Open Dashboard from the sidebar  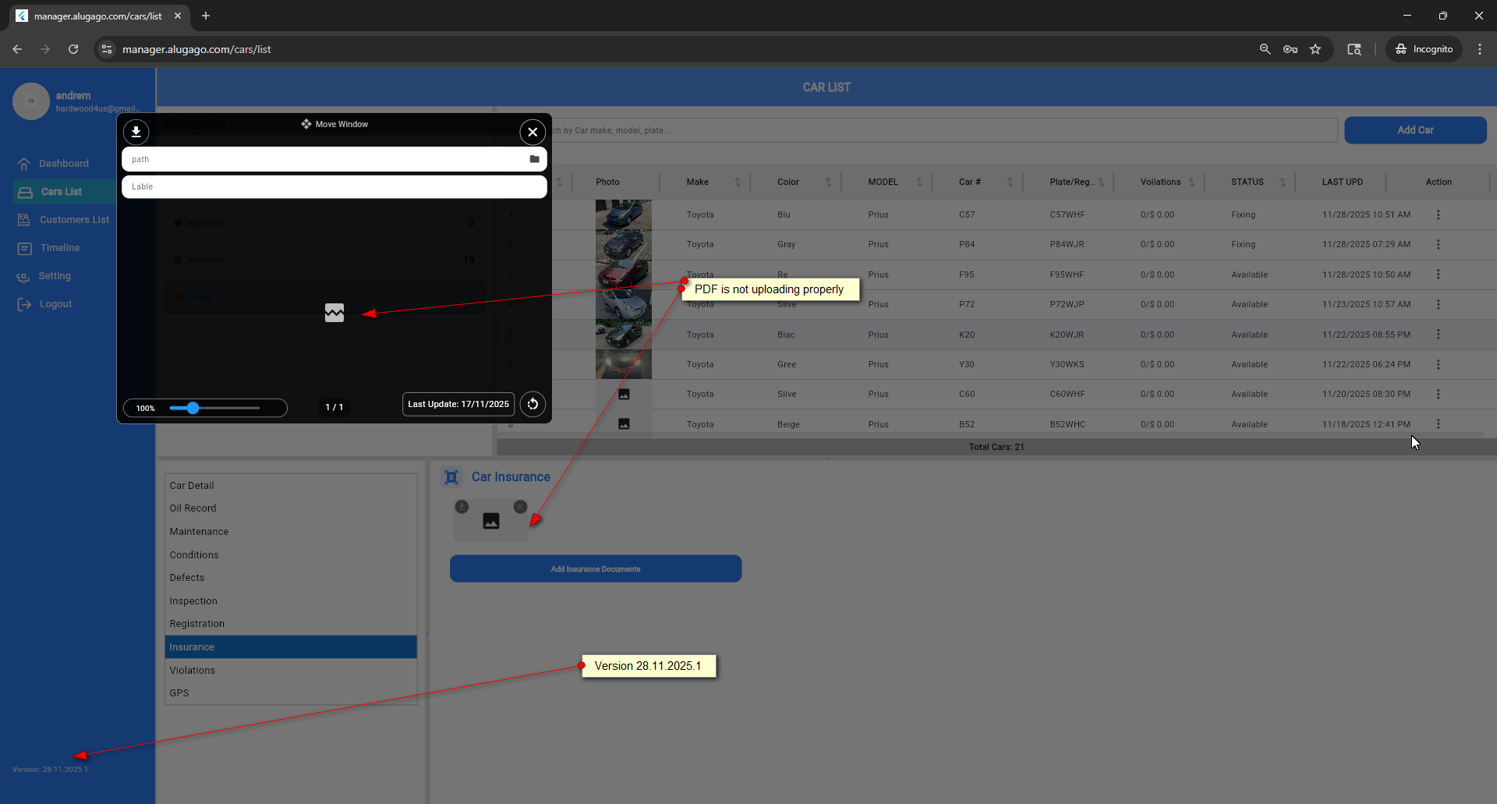coord(64,164)
